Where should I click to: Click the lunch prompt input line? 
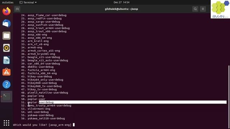click(44, 125)
